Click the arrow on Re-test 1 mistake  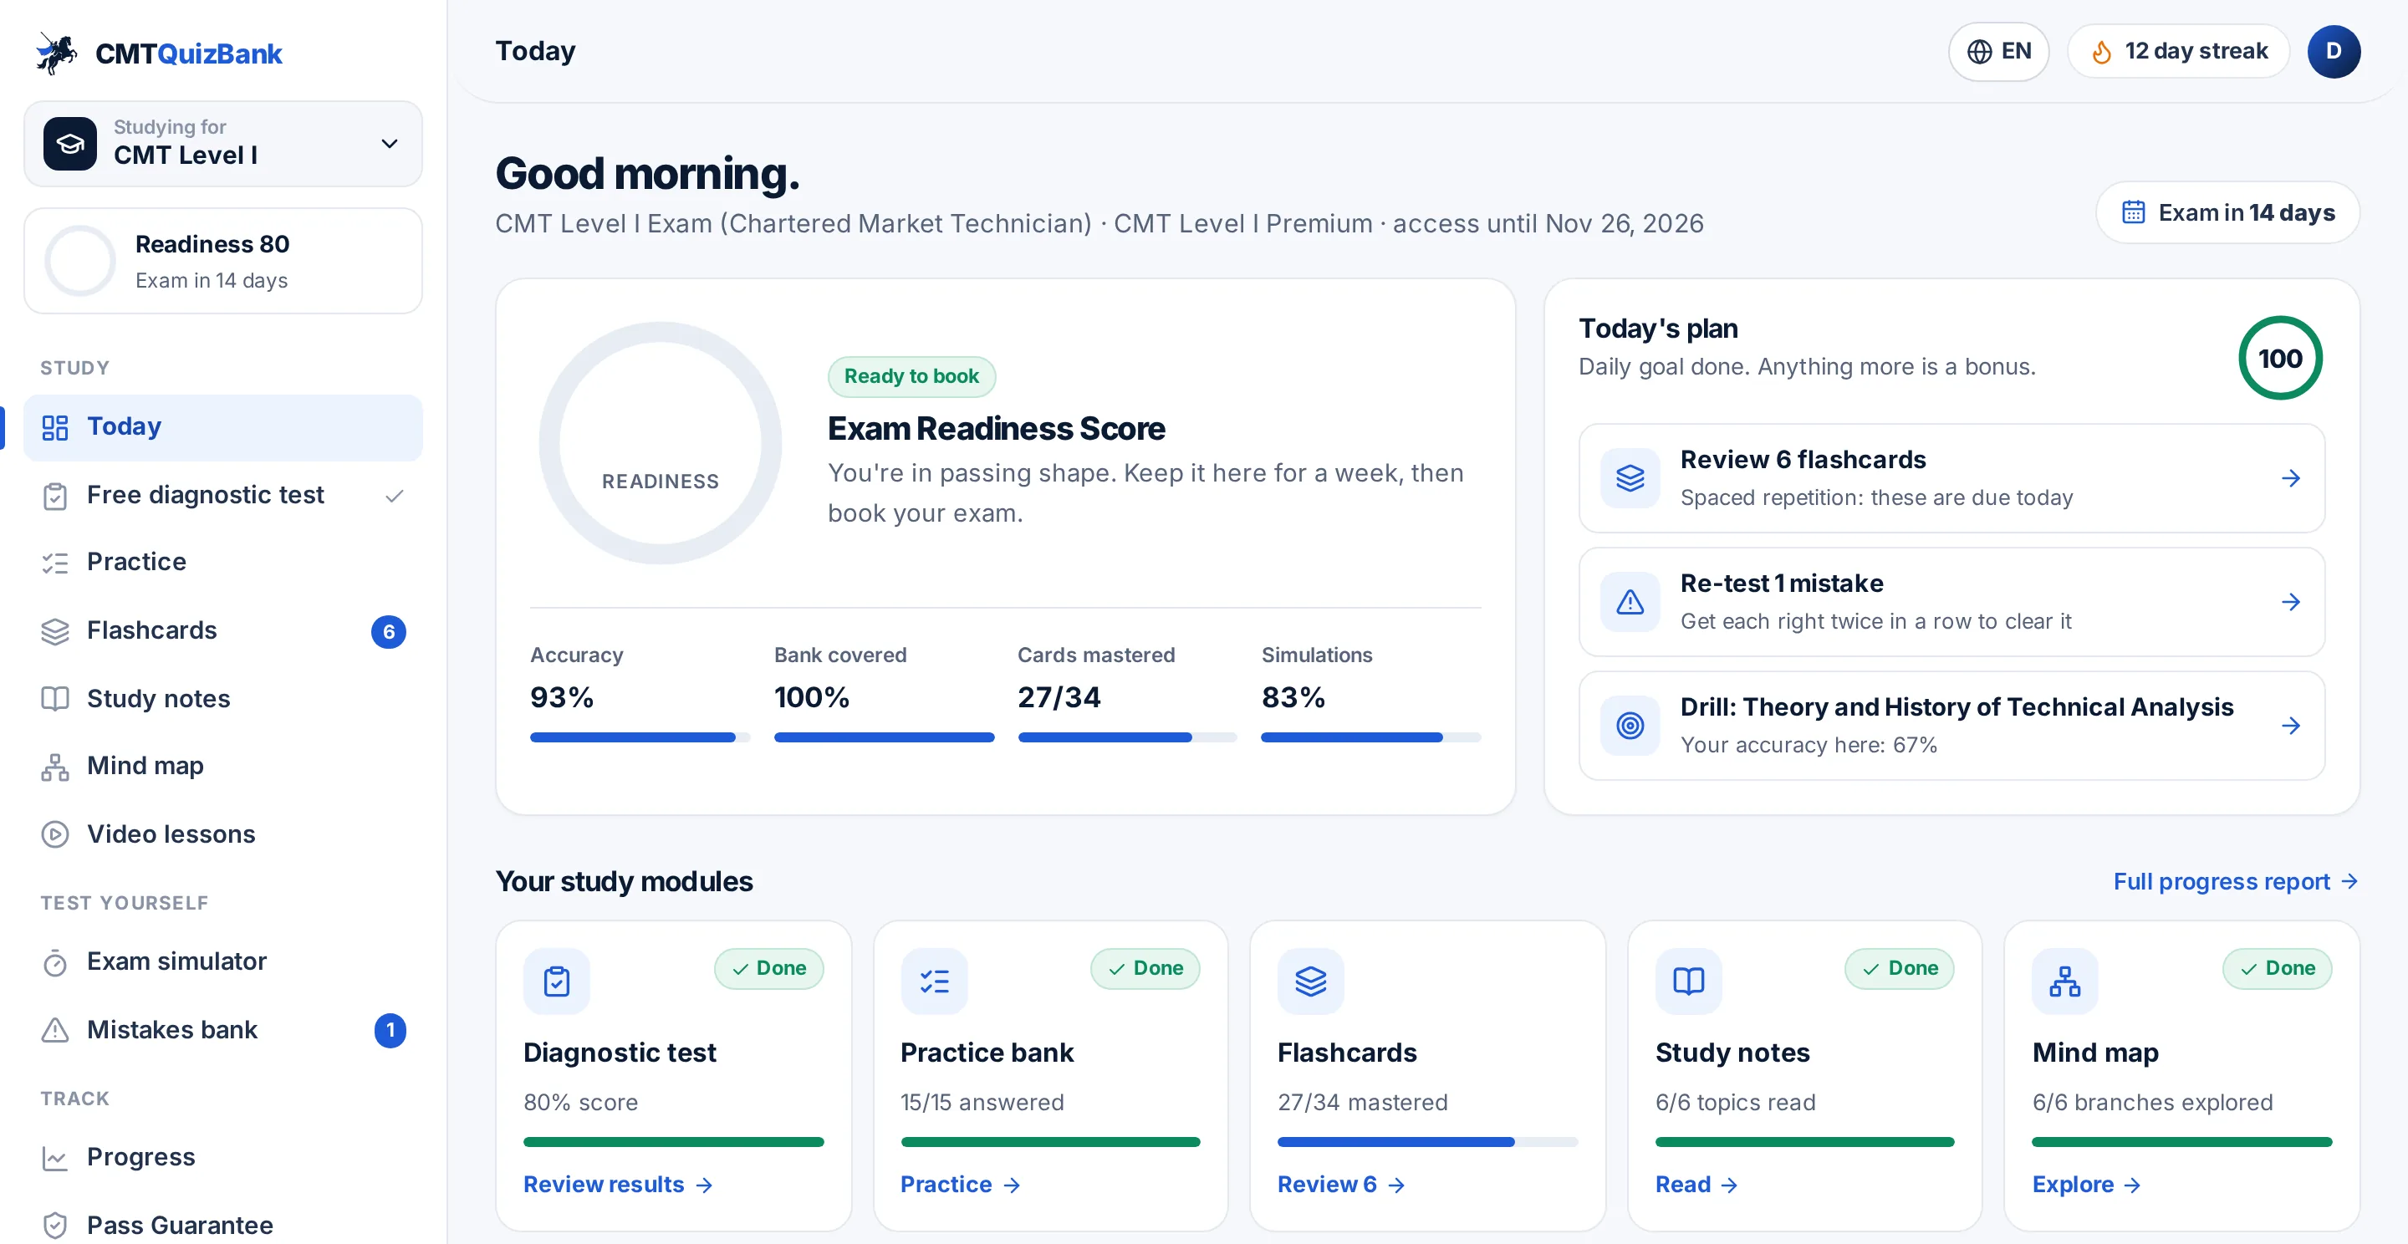pos(2290,602)
